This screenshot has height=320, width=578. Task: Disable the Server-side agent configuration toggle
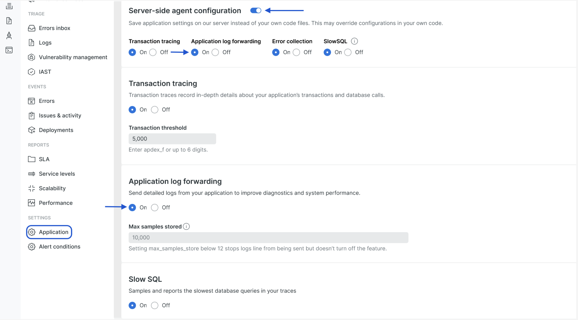(x=255, y=10)
